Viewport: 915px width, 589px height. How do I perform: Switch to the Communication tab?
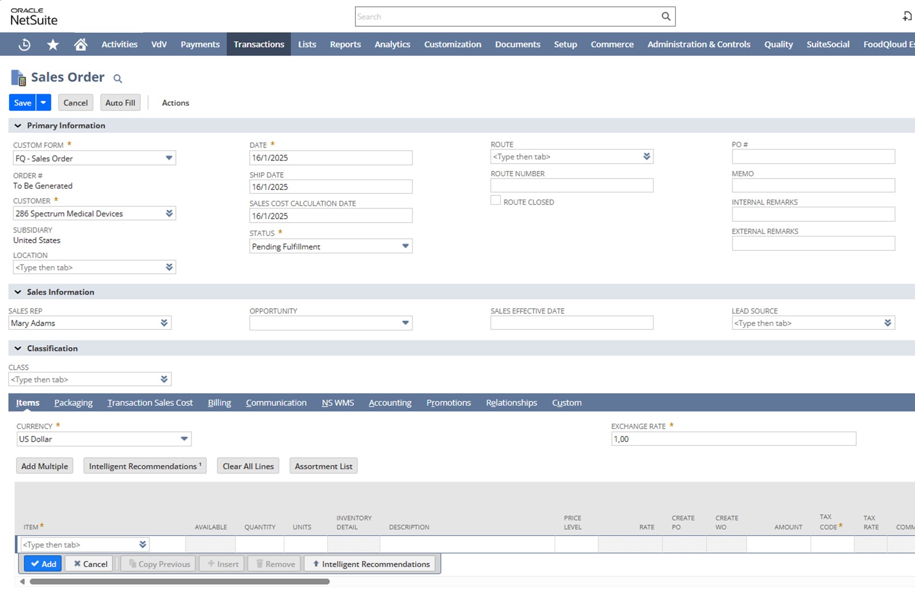point(276,403)
